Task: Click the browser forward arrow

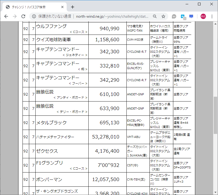Action: [15, 16]
